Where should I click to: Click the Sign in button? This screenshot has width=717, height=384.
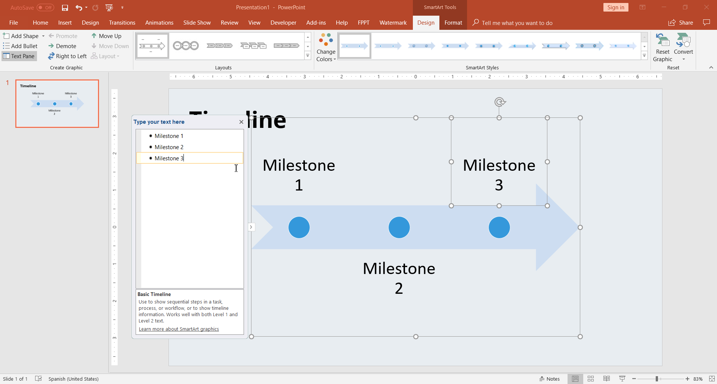point(615,7)
